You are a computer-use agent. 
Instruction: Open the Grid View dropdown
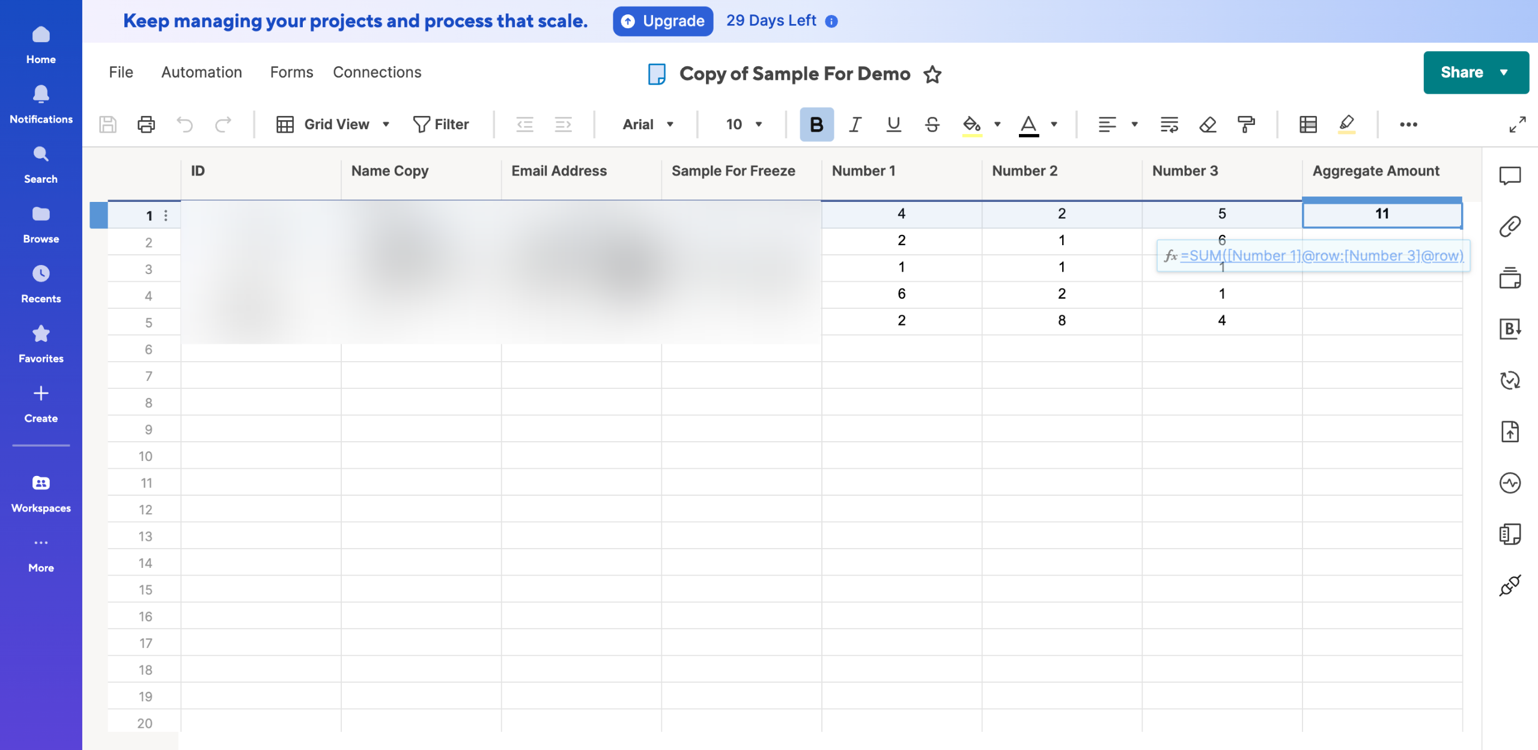tap(333, 124)
